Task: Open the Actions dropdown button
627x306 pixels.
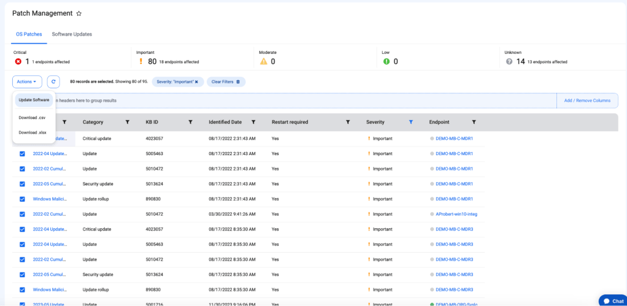Action: 27,82
